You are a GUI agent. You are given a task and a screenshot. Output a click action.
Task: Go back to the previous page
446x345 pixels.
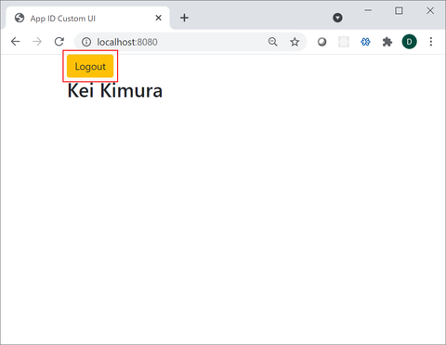coord(15,42)
